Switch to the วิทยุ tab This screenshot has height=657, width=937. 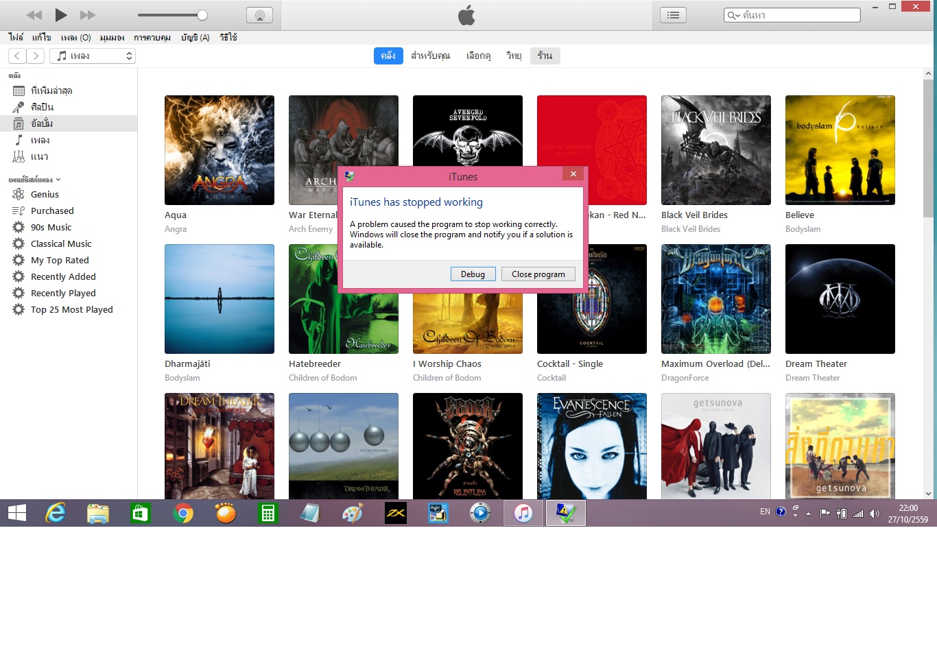pos(514,56)
